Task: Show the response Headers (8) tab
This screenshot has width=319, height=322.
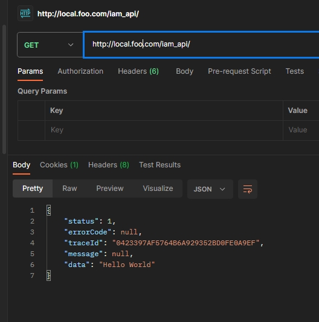Action: pyautogui.click(x=109, y=165)
